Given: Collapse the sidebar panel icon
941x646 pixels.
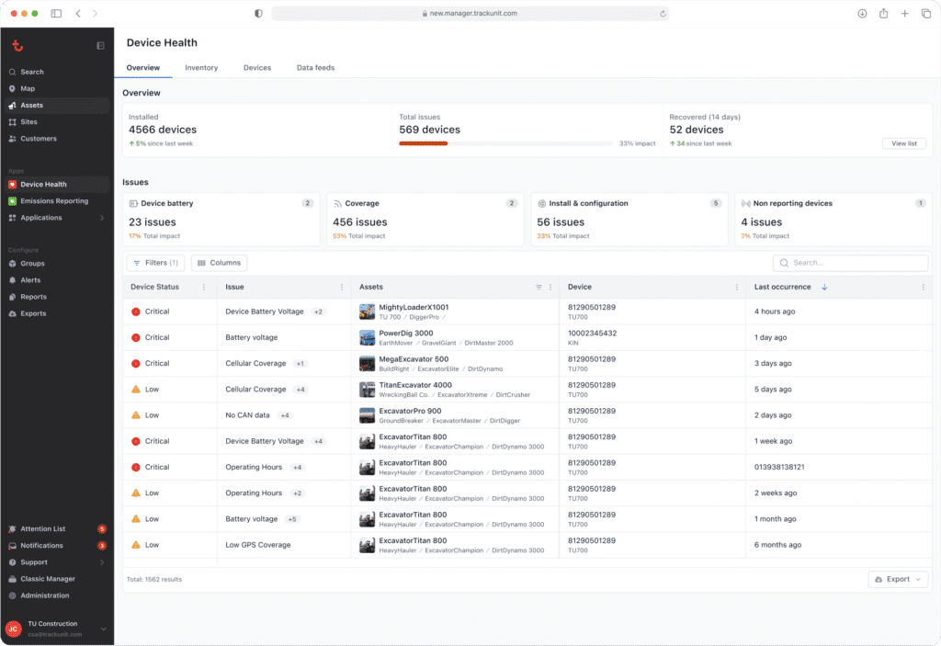Looking at the screenshot, I should click(x=100, y=46).
